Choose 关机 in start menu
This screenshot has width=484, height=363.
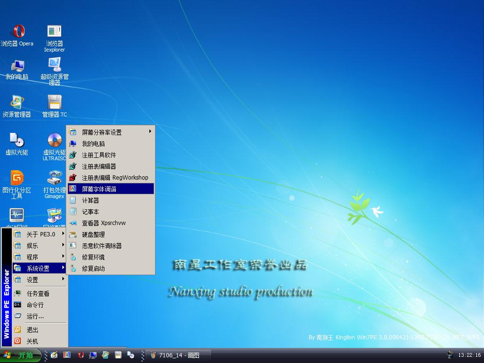[x=39, y=341]
